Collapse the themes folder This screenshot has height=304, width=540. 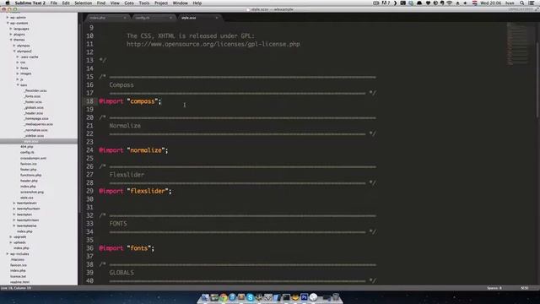point(11,40)
